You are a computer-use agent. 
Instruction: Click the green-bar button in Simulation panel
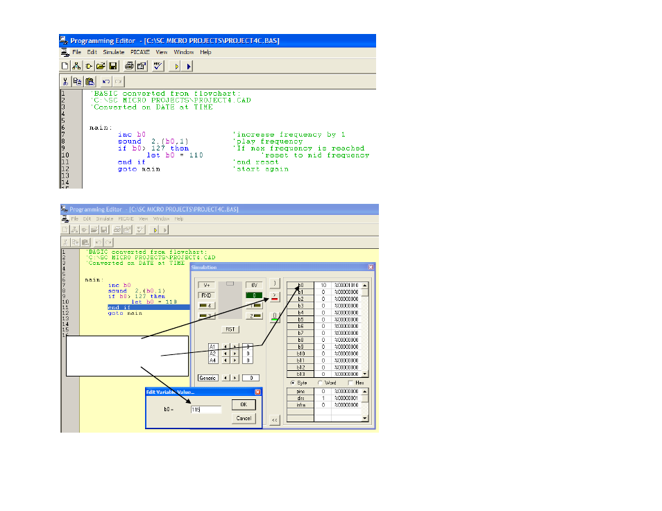tap(274, 317)
